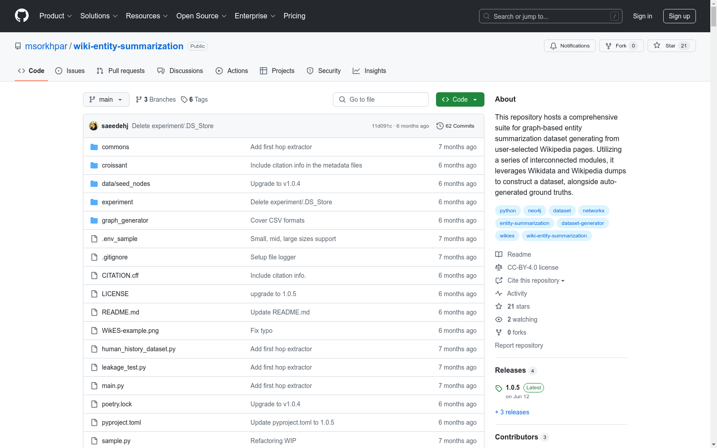Click the + 3 releases link
The image size is (717, 448).
point(512,412)
